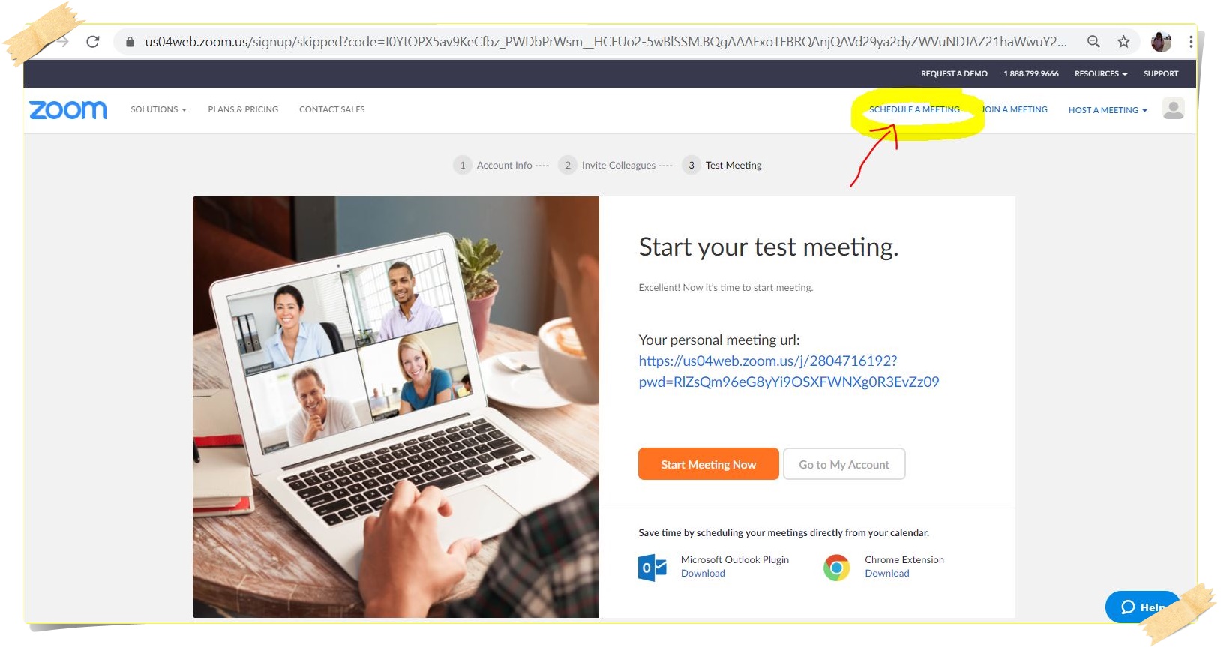
Task: Click the Chrome extension icon
Action: (837, 568)
